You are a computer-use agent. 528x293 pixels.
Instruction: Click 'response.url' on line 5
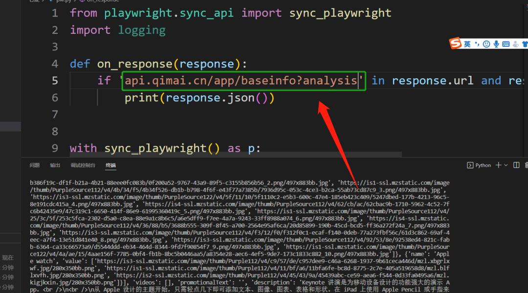(x=432, y=81)
